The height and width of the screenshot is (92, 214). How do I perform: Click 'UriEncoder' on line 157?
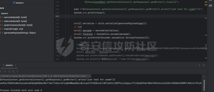click(x=104, y=38)
